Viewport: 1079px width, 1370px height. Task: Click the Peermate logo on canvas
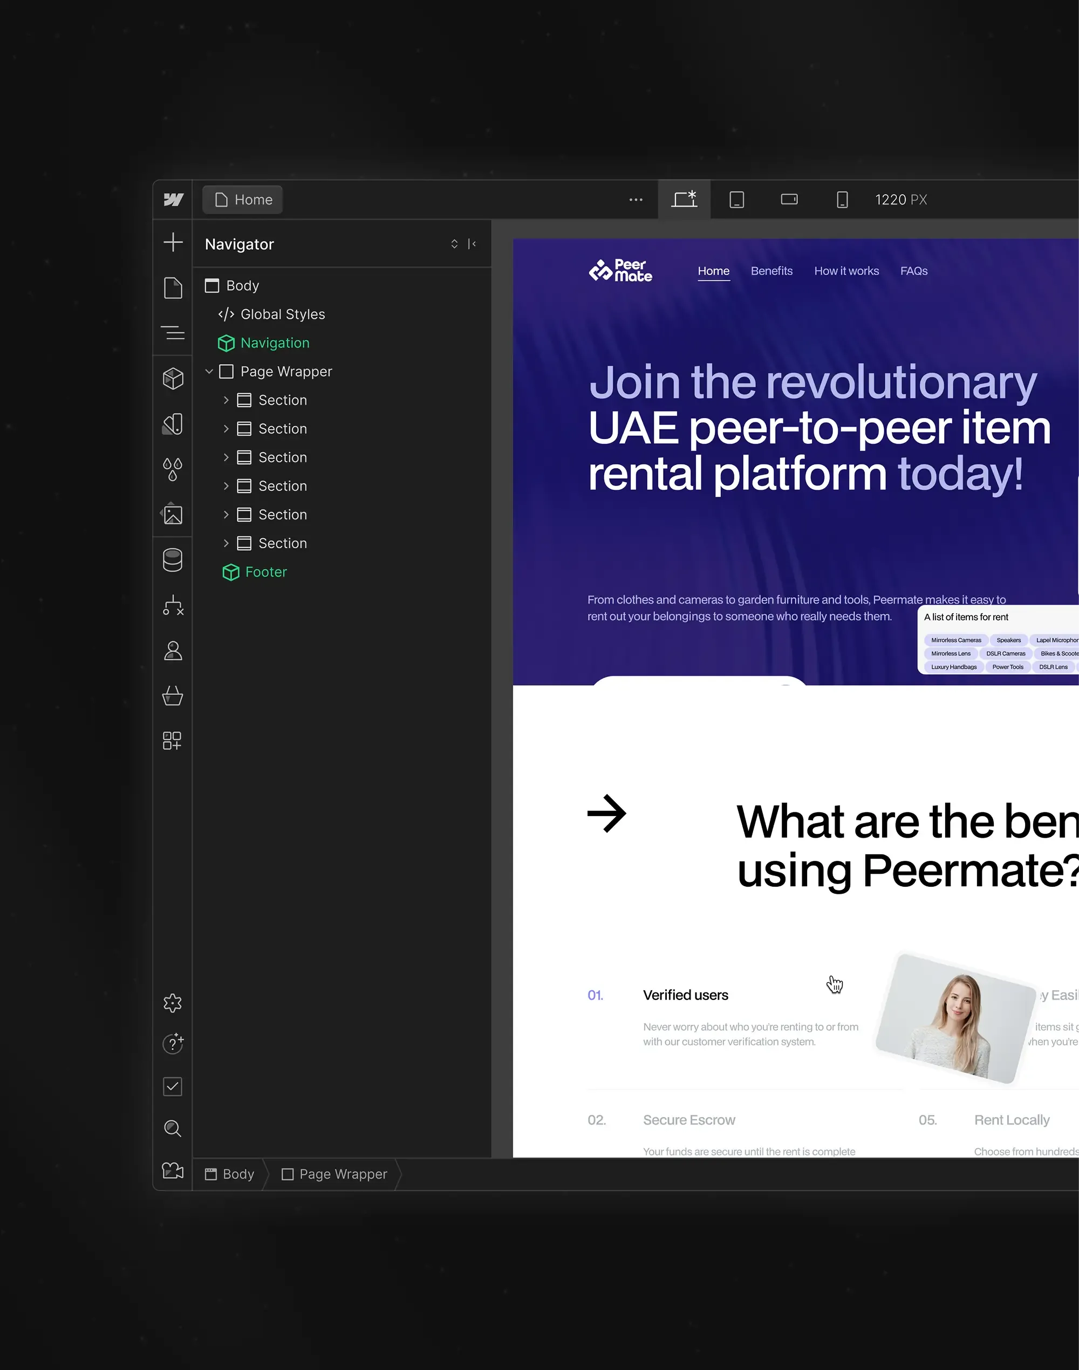(x=620, y=270)
